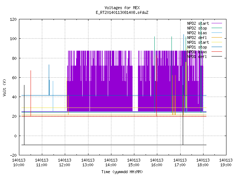
Task: Click the y-axis tick value 100
Action: [x=13, y=39]
